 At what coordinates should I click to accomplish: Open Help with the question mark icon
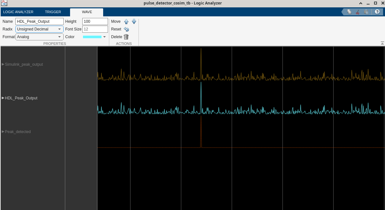(x=377, y=12)
